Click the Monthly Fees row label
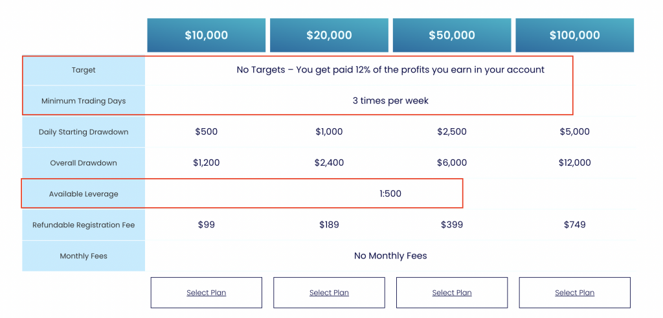 click(x=84, y=256)
